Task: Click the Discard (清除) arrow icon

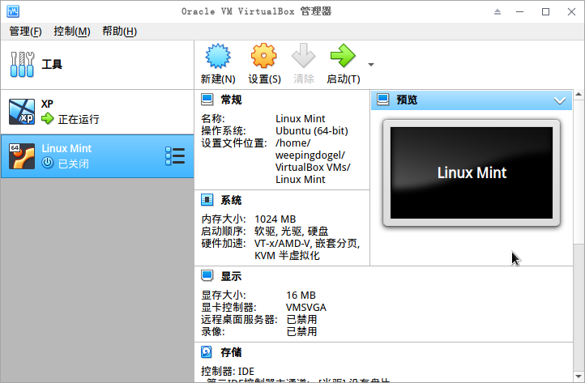Action: pos(304,57)
